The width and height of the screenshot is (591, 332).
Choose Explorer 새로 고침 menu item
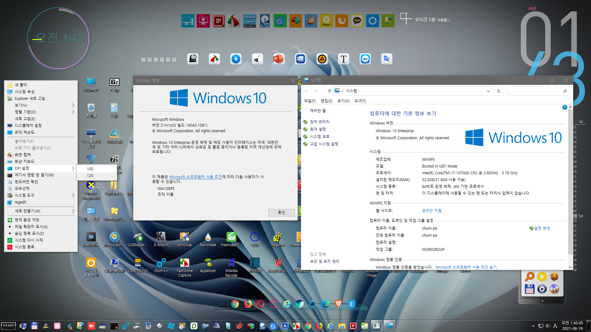point(41,98)
